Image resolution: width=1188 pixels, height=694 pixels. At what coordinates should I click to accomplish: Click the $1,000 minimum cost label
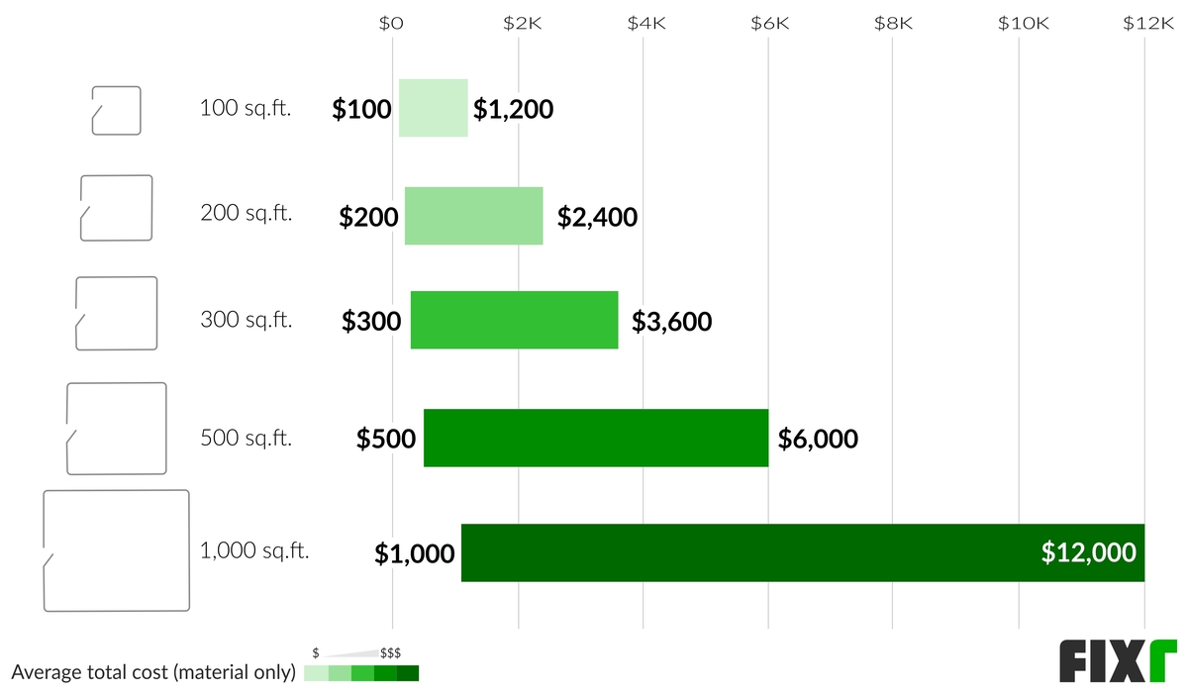(x=414, y=554)
